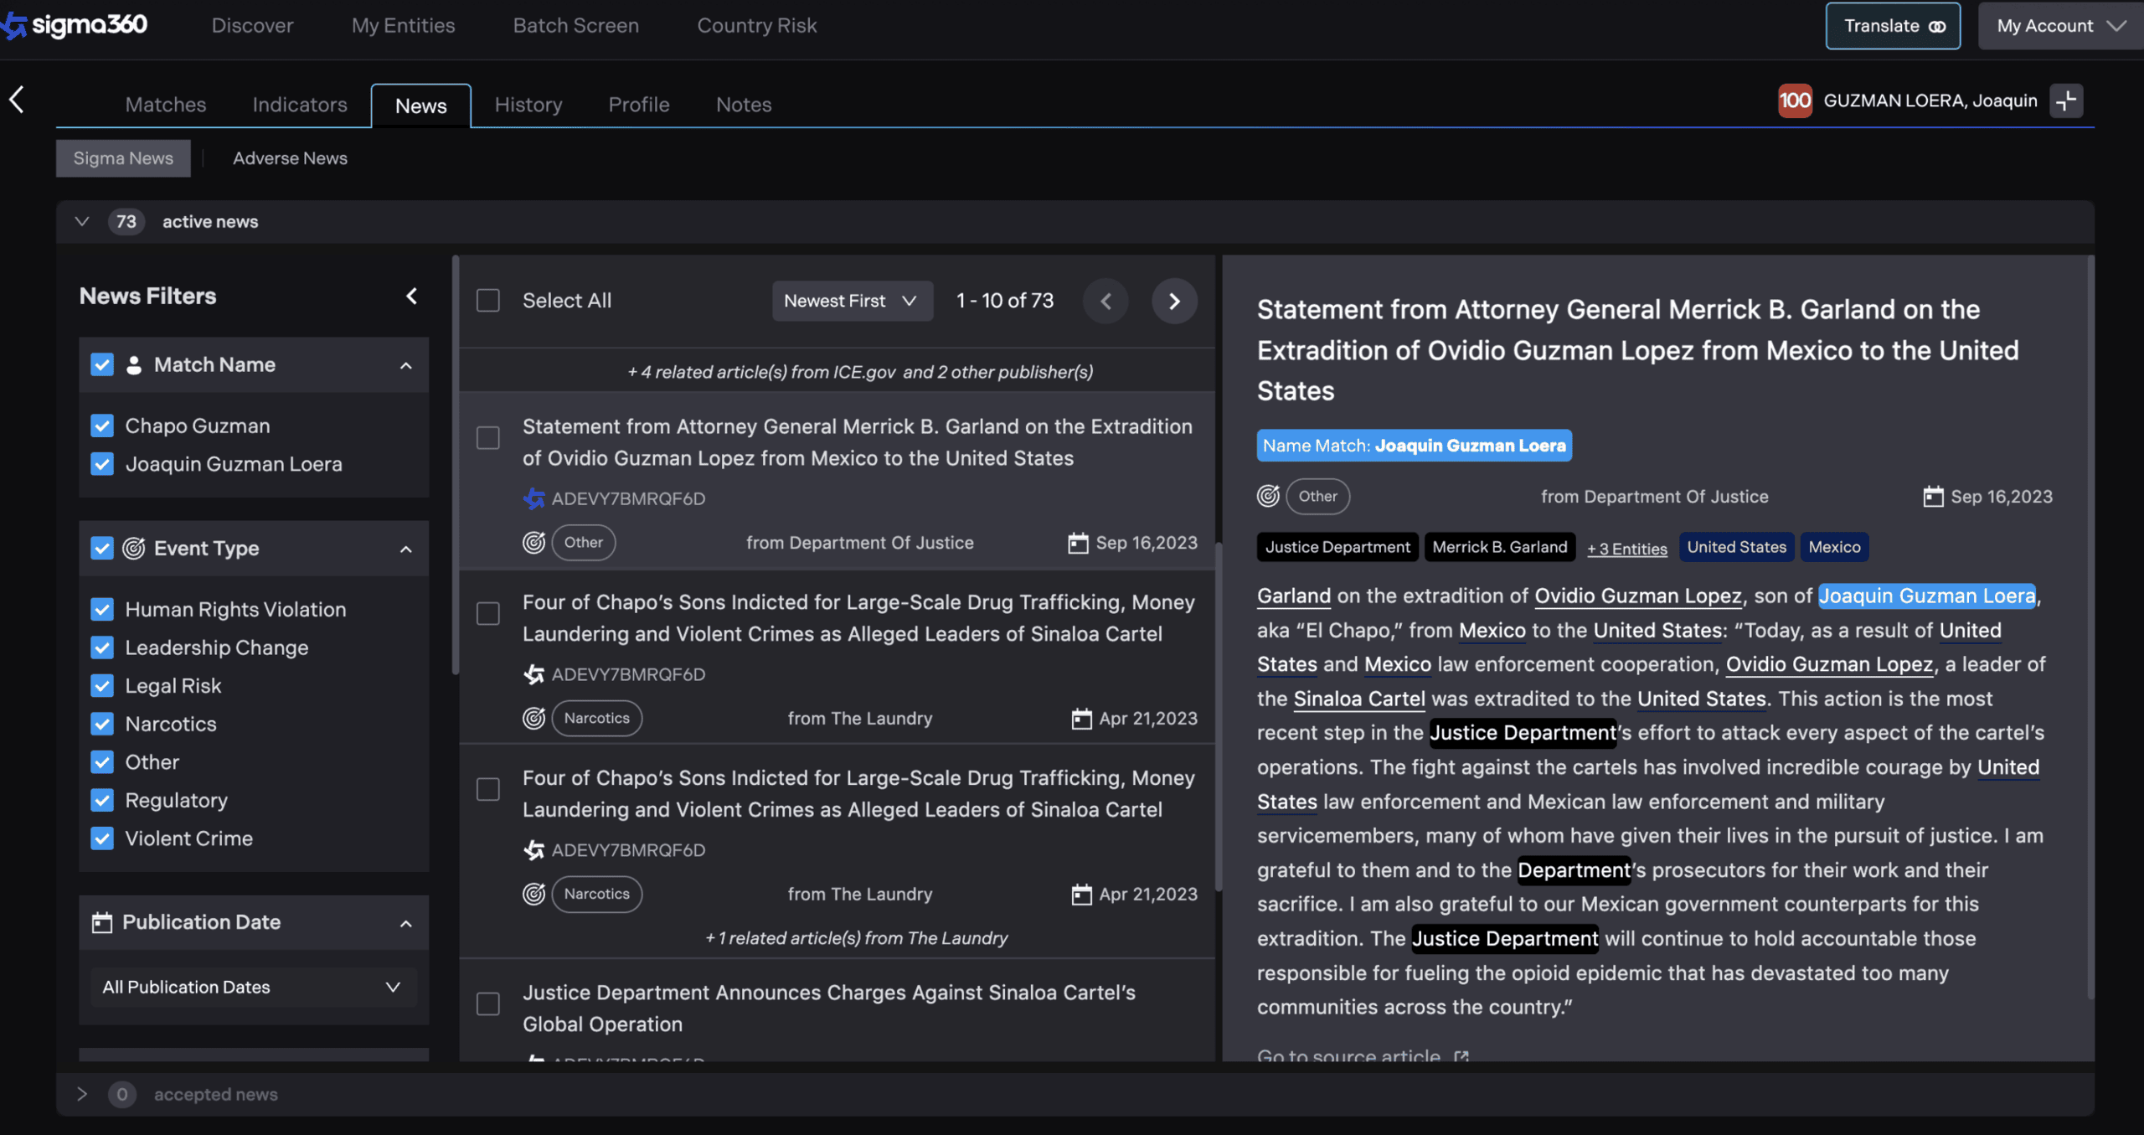Viewport: 2144px width, 1135px height.
Task: Open the History tab
Action: coord(528,105)
